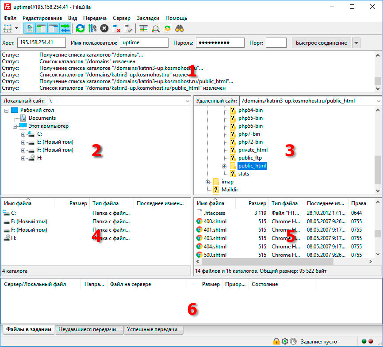Sort local files by Тип файла column

point(111,203)
